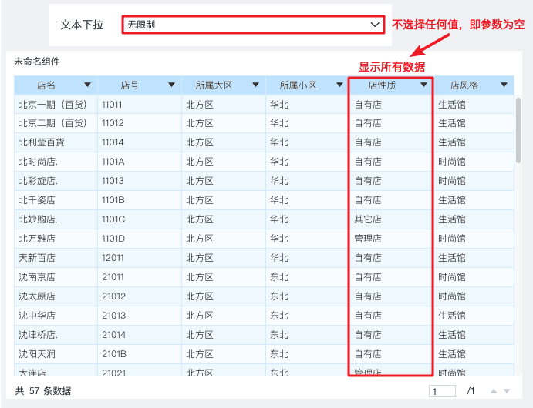
Task: Open the 文本下拉 dropdown showing 无限制
Action: tap(253, 25)
